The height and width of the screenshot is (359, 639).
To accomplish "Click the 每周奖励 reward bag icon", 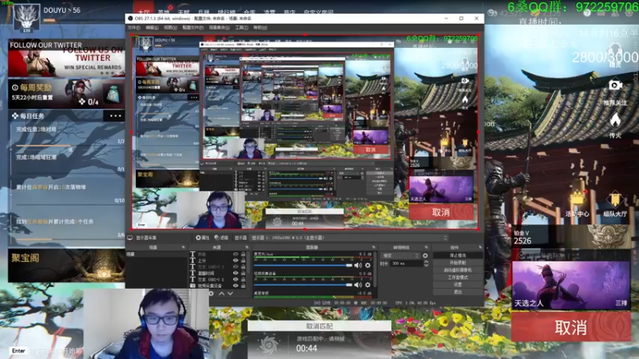I will 113,93.
